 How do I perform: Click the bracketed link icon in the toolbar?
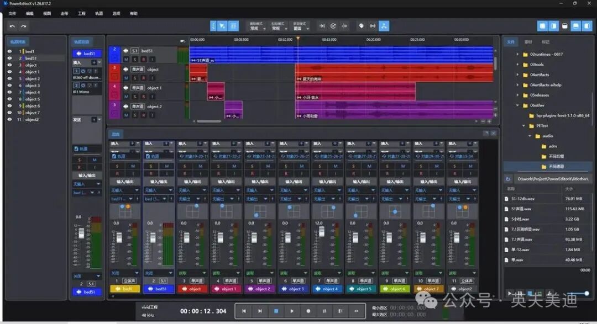(x=373, y=26)
